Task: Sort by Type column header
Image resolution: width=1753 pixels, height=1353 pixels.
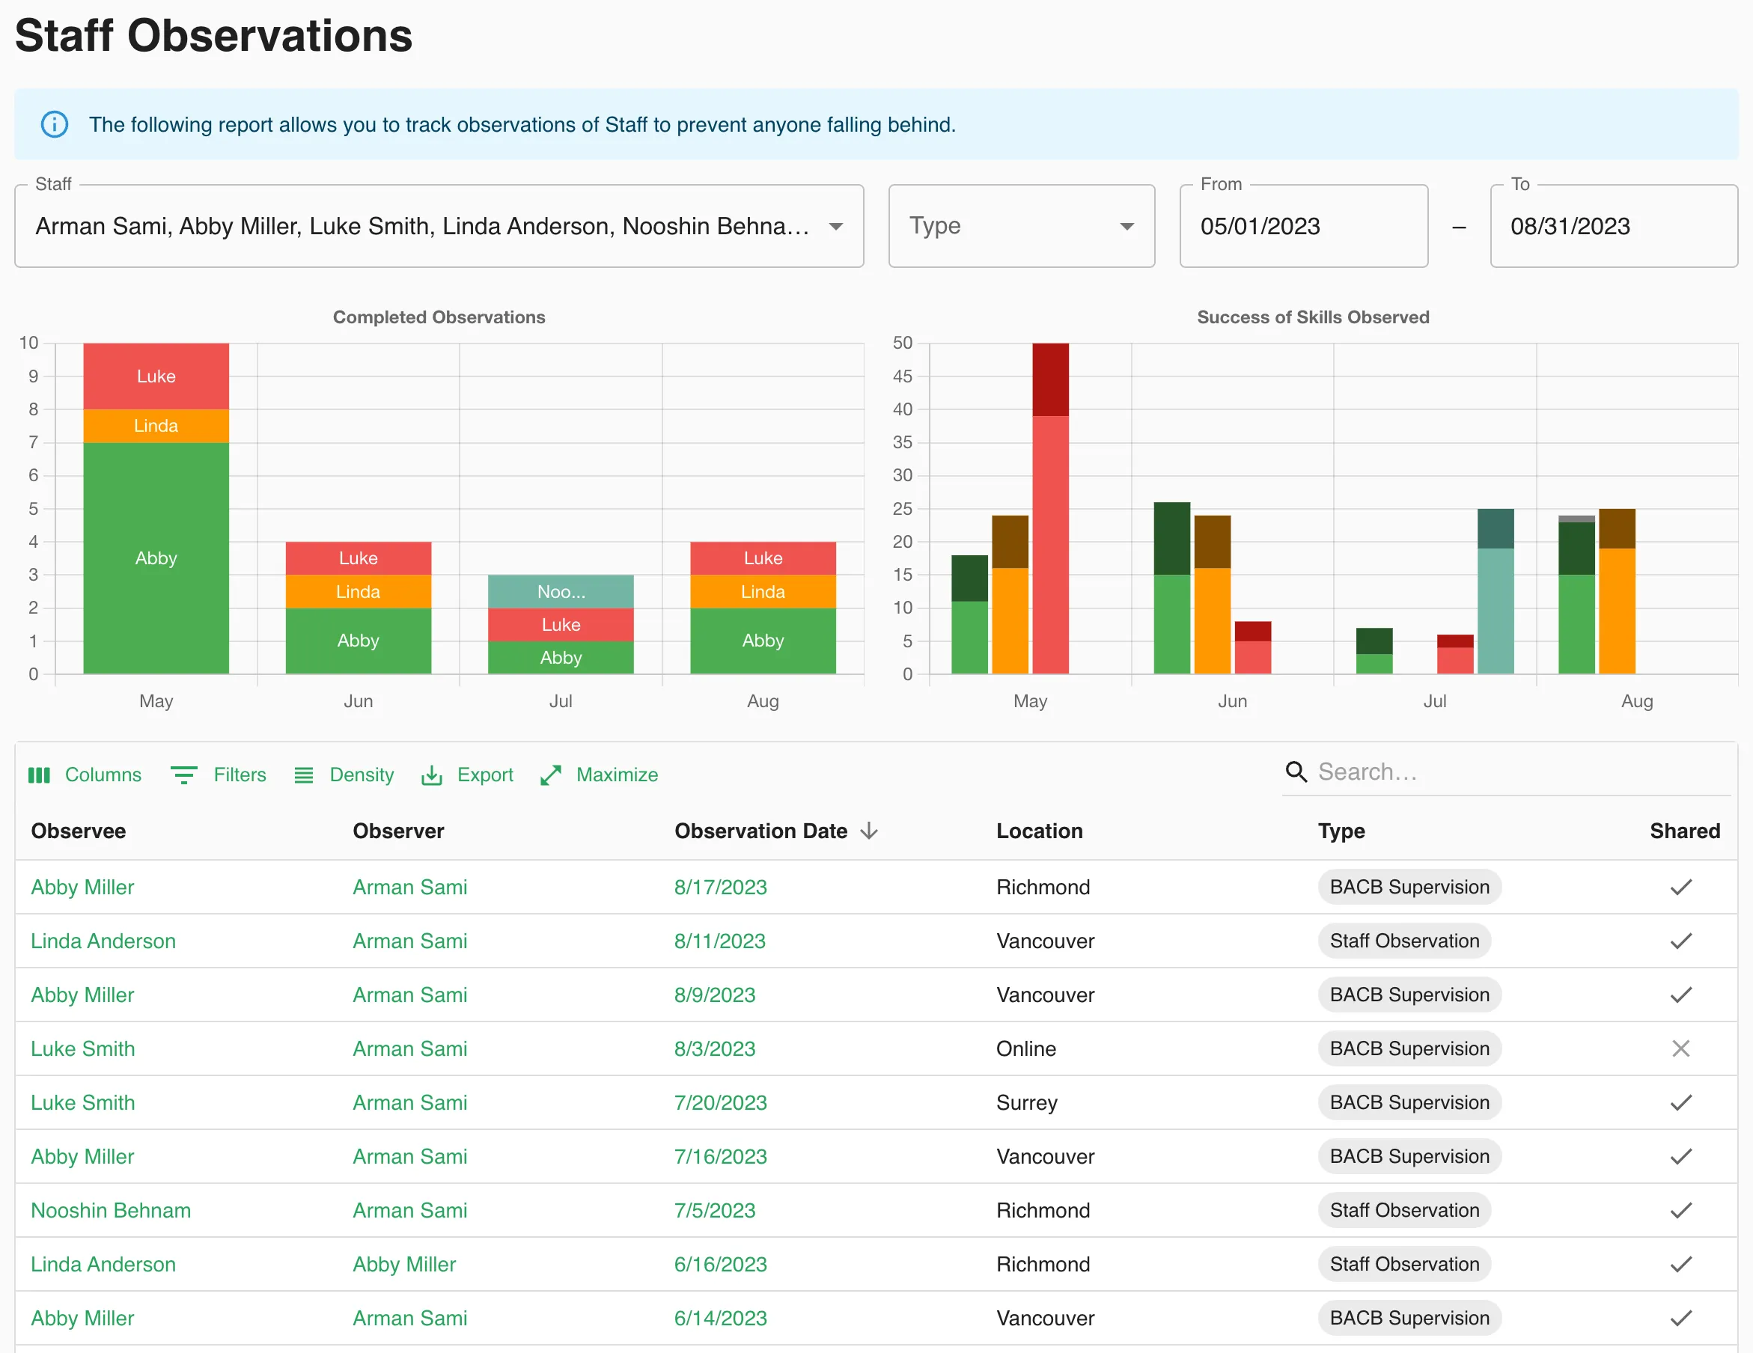Action: tap(1341, 831)
